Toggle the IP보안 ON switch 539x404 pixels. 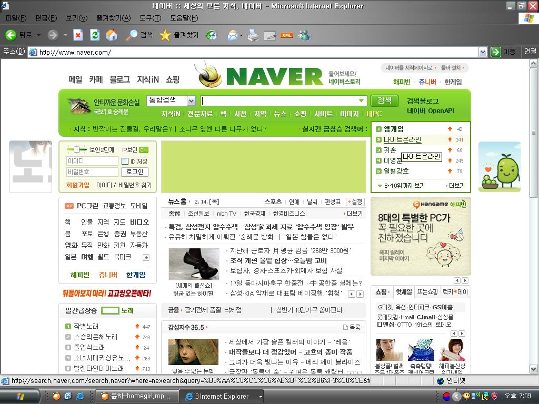(144, 150)
